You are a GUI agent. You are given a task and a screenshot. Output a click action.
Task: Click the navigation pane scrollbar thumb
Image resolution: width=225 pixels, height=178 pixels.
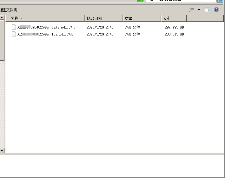pos(2,41)
